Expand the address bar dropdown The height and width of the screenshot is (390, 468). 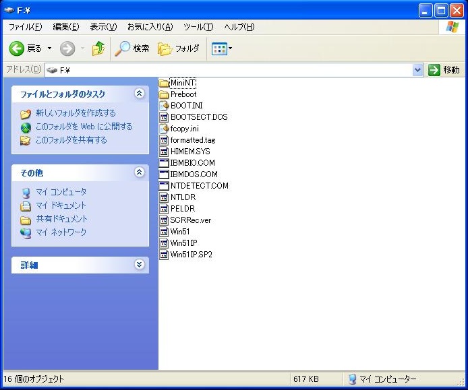pos(417,70)
